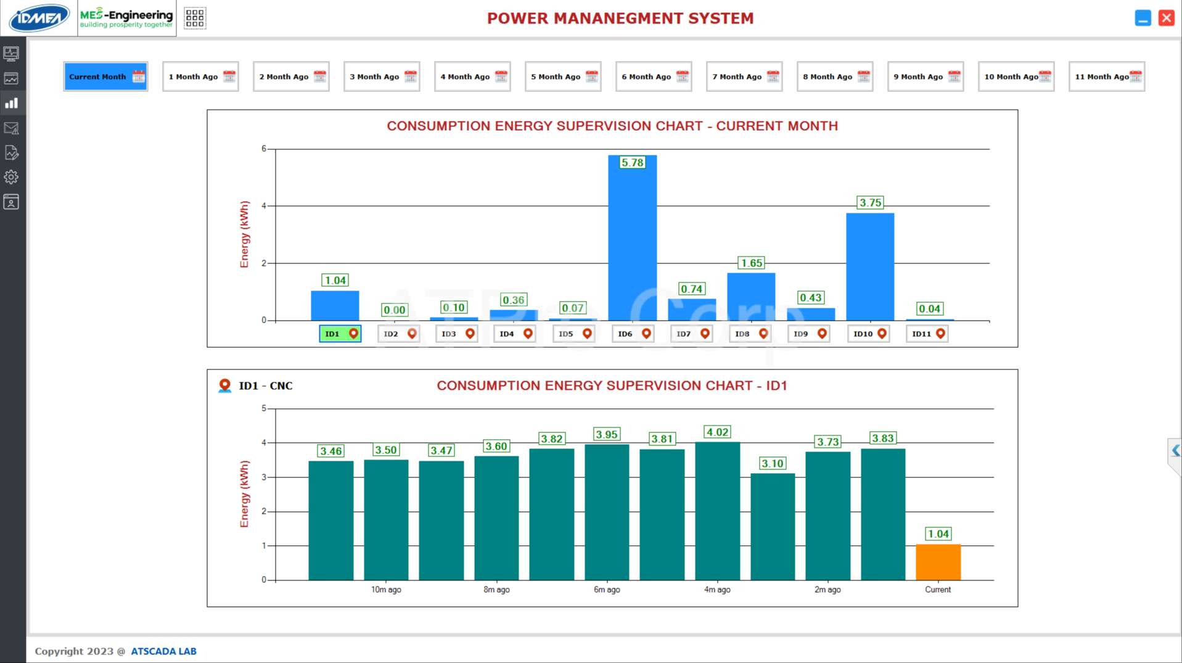Switch to the 1 Month Ago tab
1182x663 pixels.
(x=200, y=76)
